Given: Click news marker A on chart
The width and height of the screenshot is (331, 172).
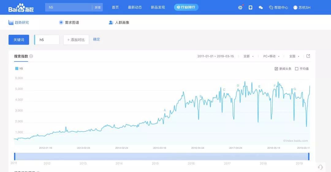Looking at the screenshot, I should click(165, 110).
